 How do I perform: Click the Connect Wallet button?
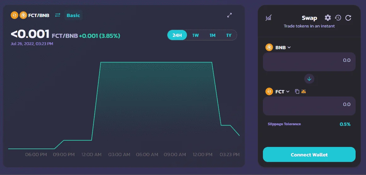coord(309,155)
